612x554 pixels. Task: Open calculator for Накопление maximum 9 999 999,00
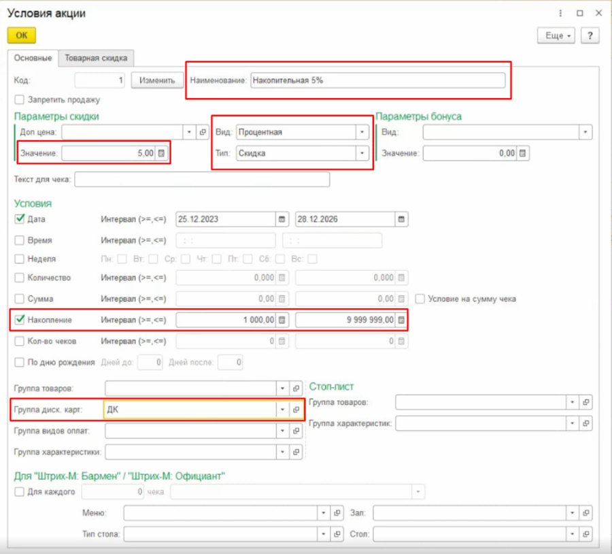[401, 320]
